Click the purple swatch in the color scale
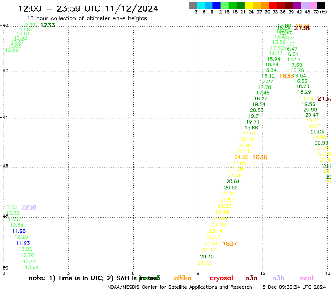 [x=297, y=6]
